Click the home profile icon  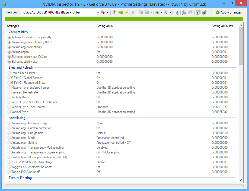(x=103, y=12)
